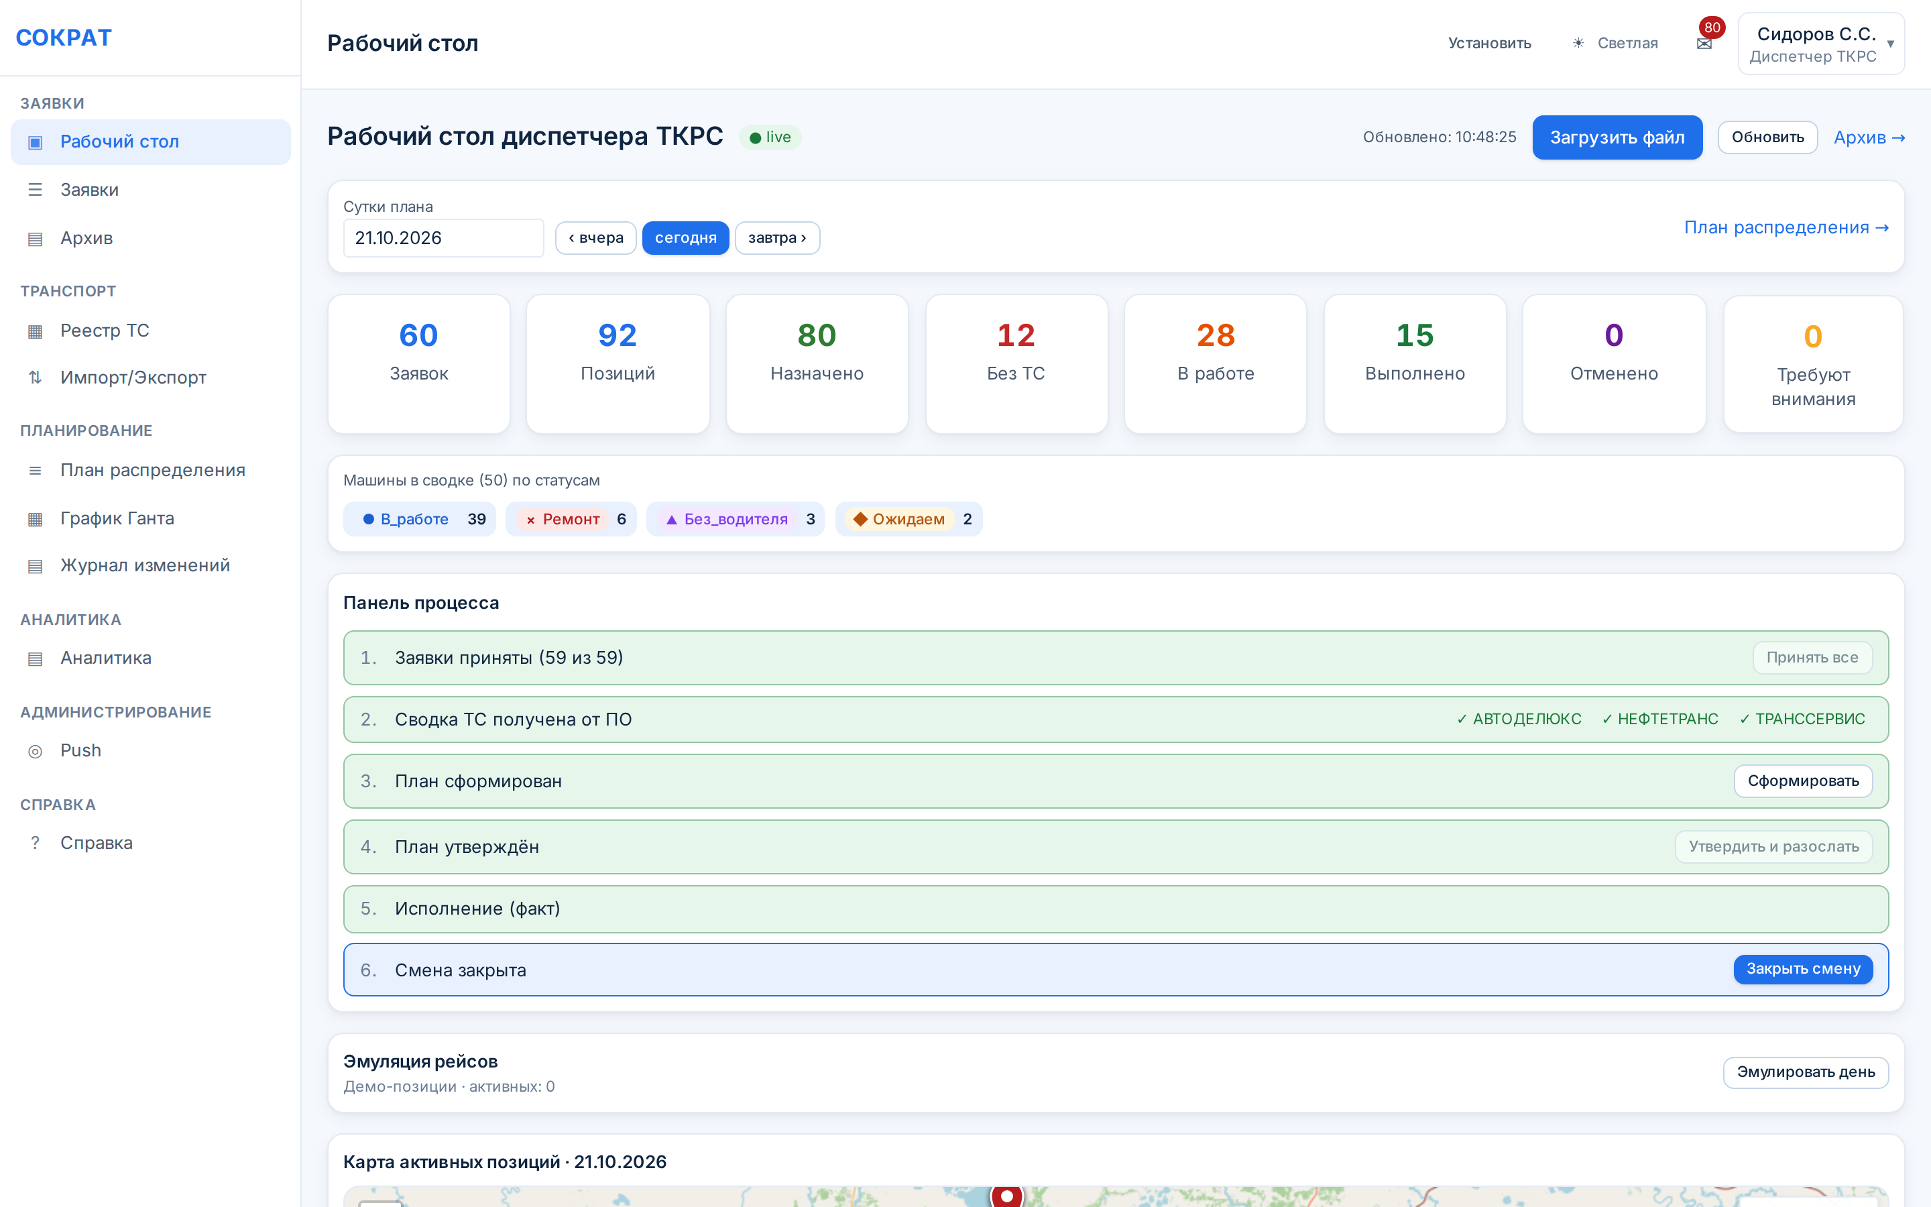
Task: Click the Архив sidebar icon
Action: pos(35,239)
